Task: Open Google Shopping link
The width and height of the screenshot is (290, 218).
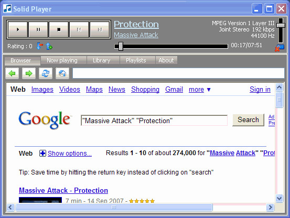Action: [x=145, y=90]
